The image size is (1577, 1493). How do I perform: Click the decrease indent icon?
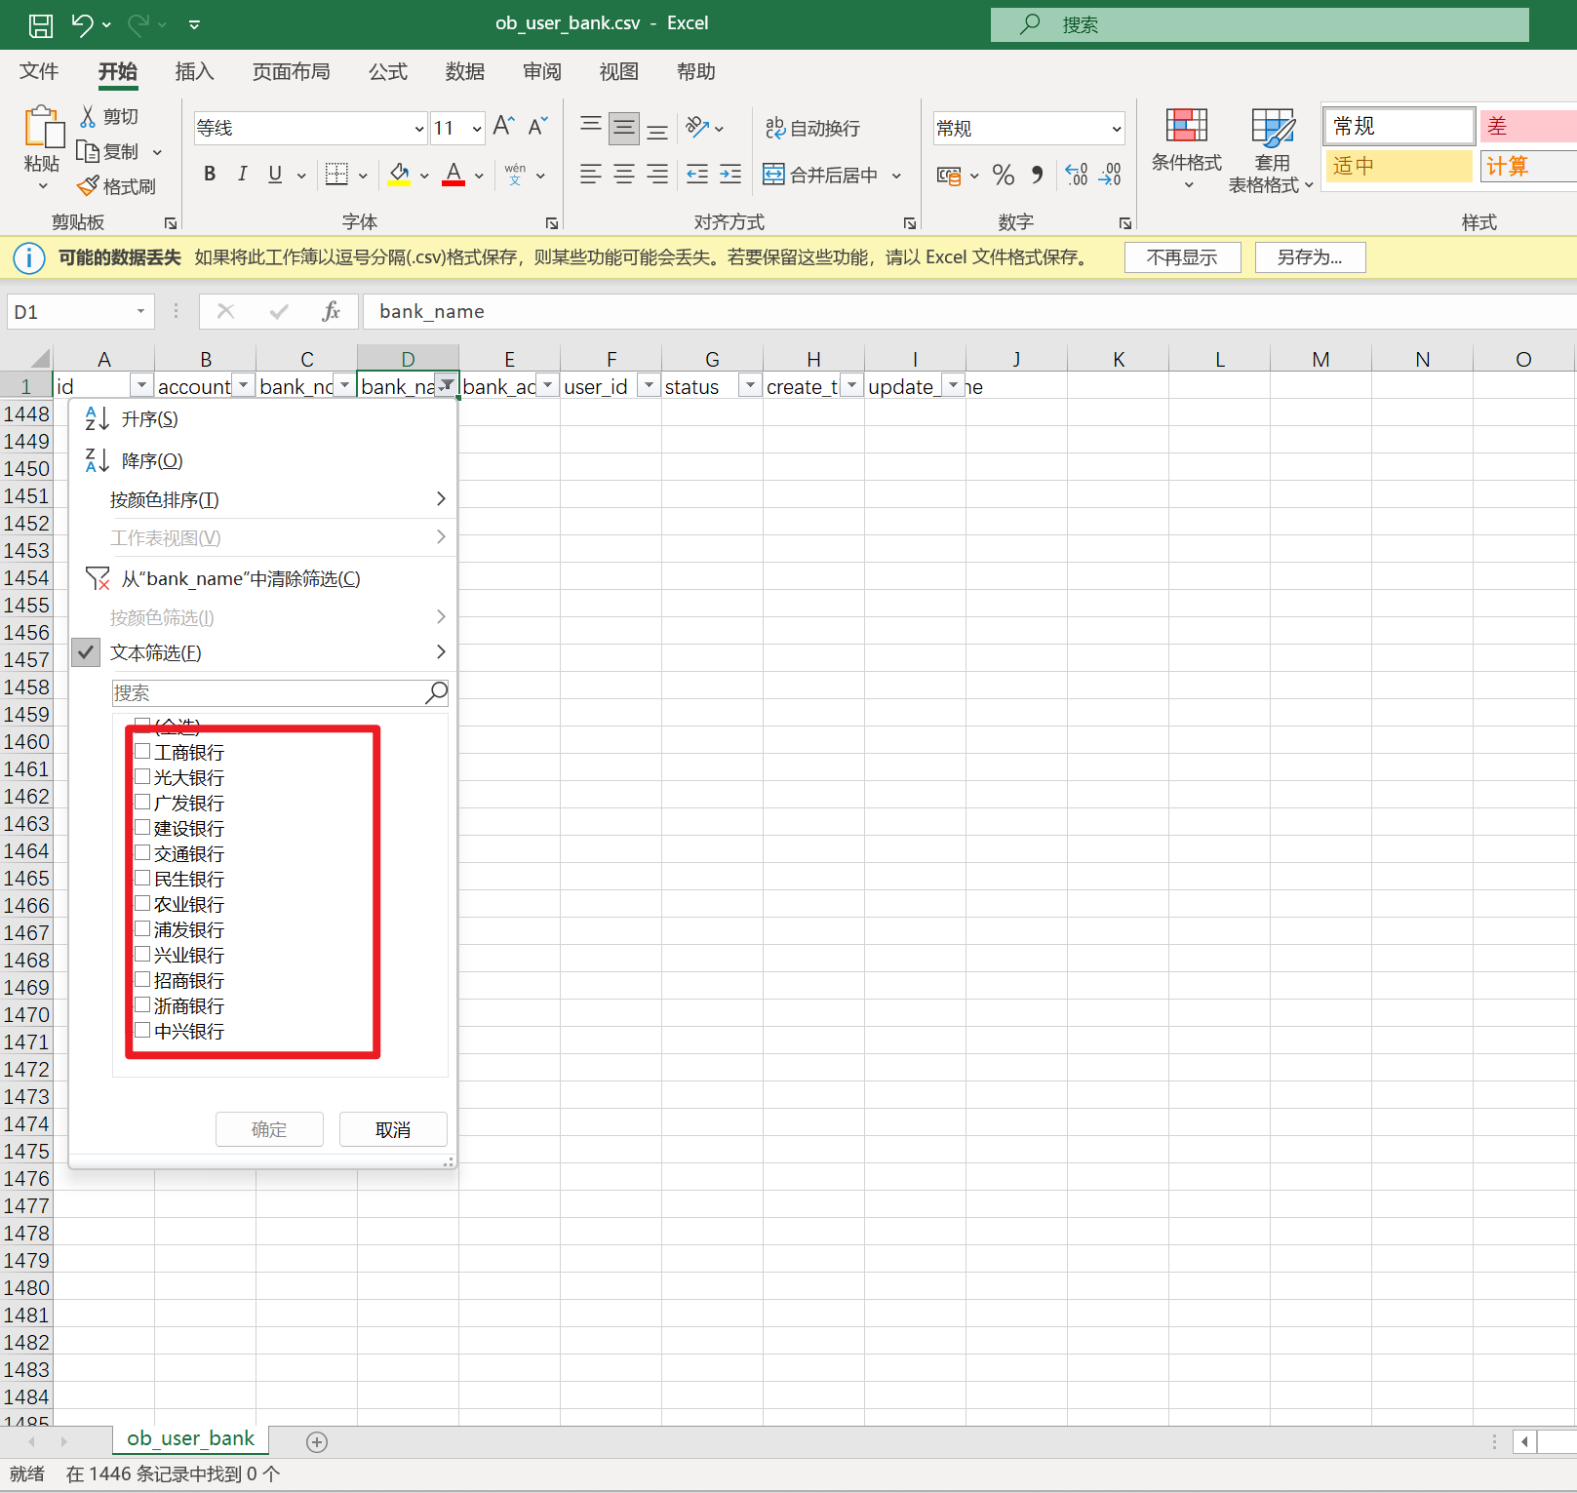(697, 175)
